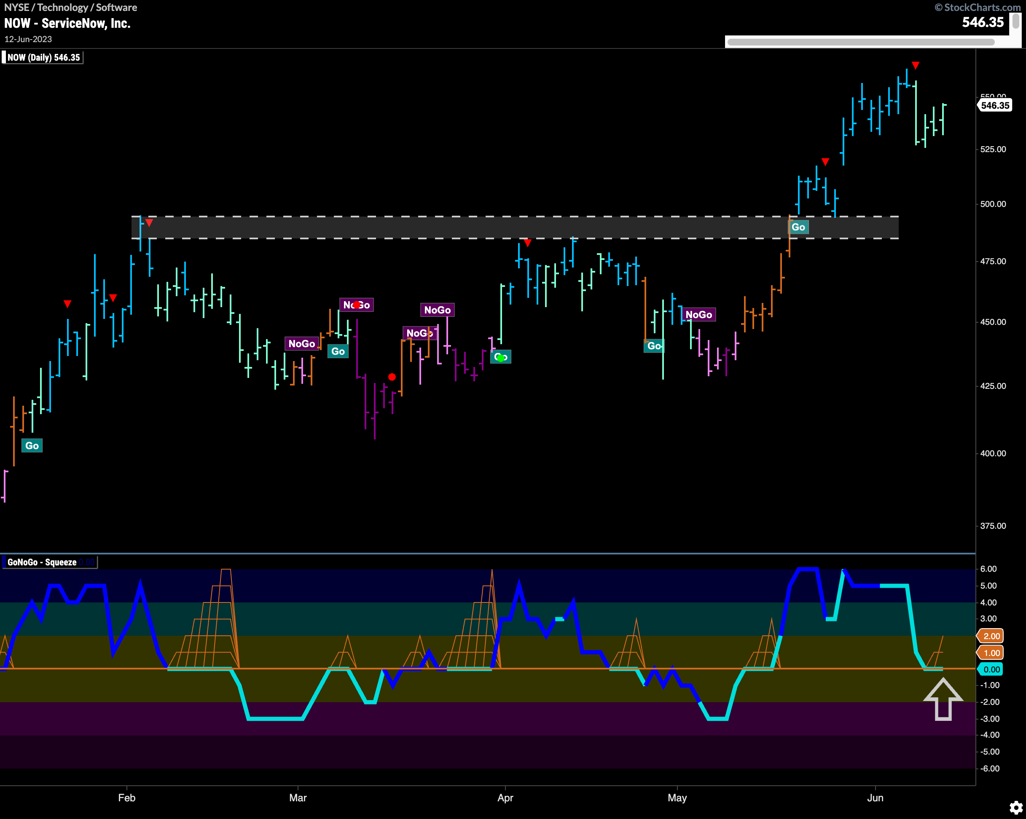Click the large 546.35 price in the header
Image resolution: width=1026 pixels, height=819 pixels.
983,22
